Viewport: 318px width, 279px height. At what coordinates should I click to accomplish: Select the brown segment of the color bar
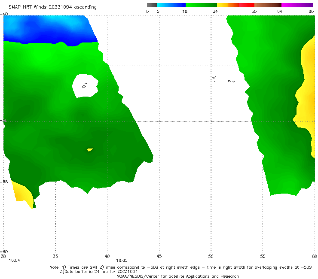coord(268,5)
